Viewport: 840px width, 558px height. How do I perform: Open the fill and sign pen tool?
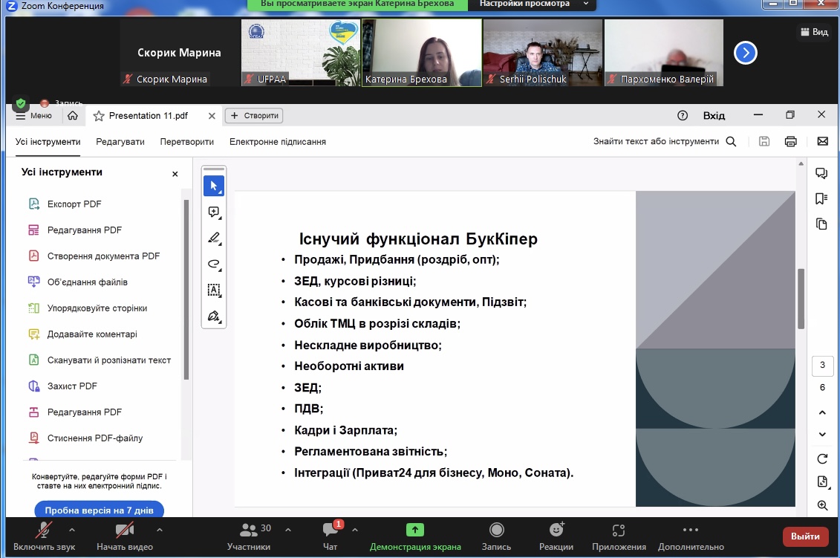pyautogui.click(x=214, y=317)
